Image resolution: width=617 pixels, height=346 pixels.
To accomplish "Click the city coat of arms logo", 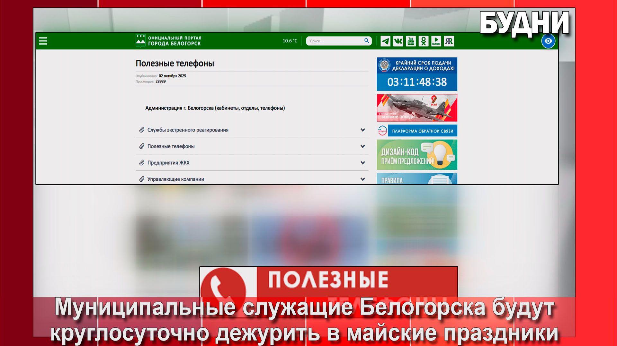I will [x=140, y=40].
